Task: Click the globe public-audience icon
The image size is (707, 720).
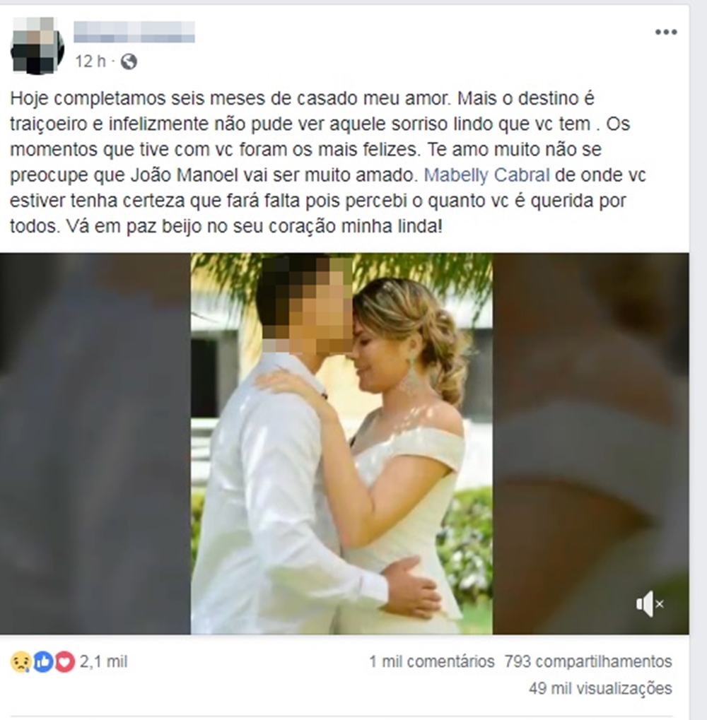Action: pos(129,61)
